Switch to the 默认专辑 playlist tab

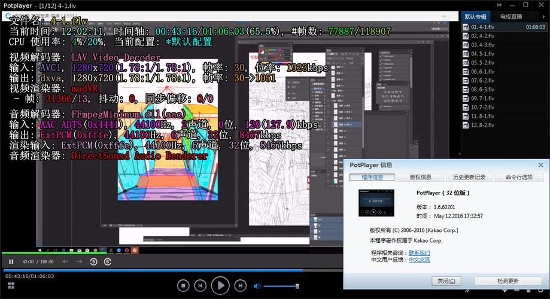point(475,17)
